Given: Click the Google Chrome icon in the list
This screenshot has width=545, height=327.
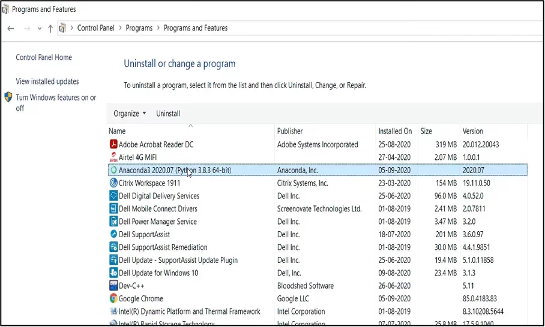Looking at the screenshot, I should (113, 298).
